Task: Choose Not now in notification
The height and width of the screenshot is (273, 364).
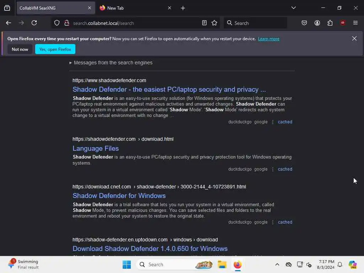Action: (20, 49)
